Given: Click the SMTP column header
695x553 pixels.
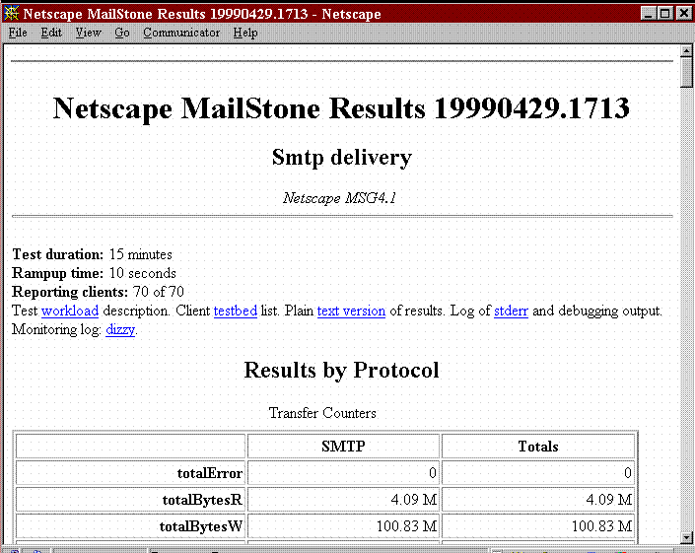Looking at the screenshot, I should (343, 446).
